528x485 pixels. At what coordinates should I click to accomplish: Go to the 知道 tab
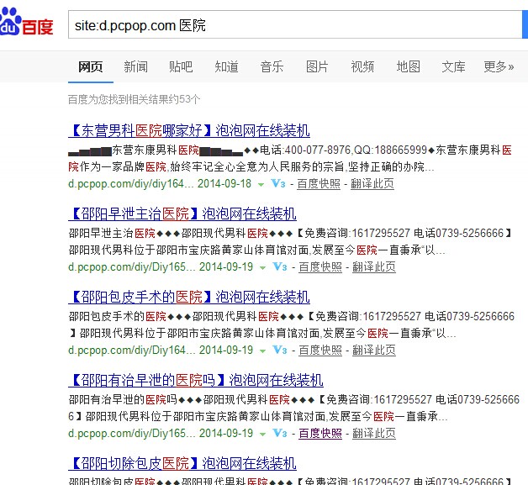[x=227, y=66]
